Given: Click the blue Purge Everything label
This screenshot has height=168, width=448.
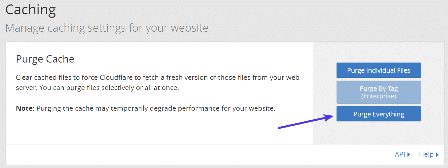Looking at the screenshot, I should click(378, 114).
